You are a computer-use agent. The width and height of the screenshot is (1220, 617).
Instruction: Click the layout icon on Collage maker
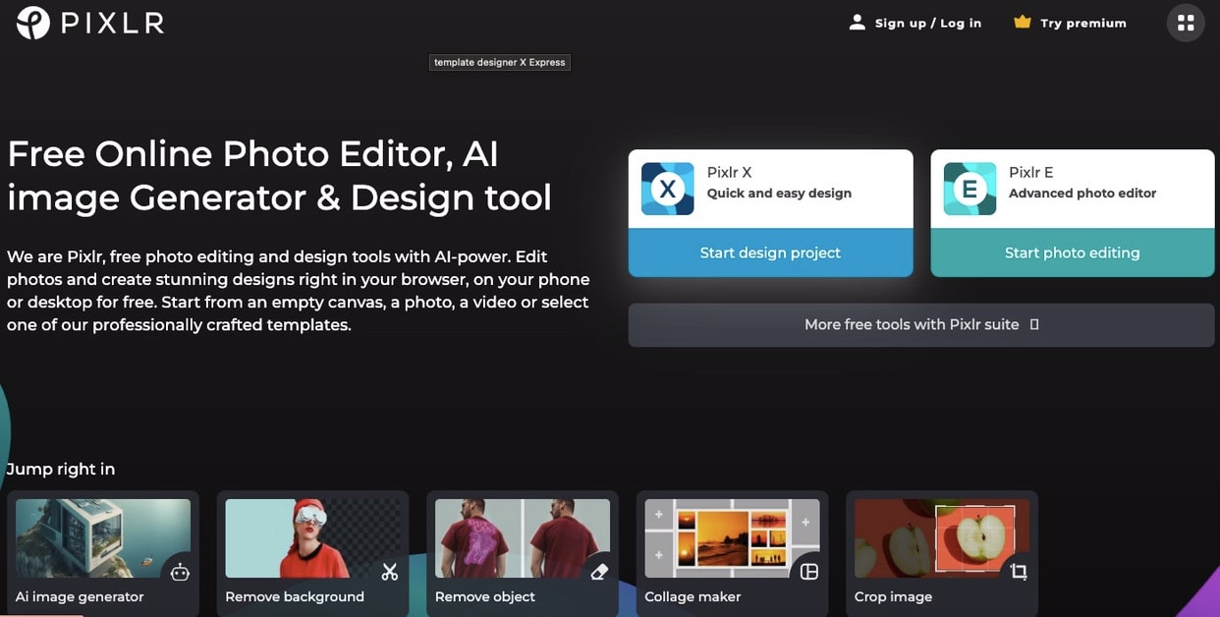pos(809,572)
